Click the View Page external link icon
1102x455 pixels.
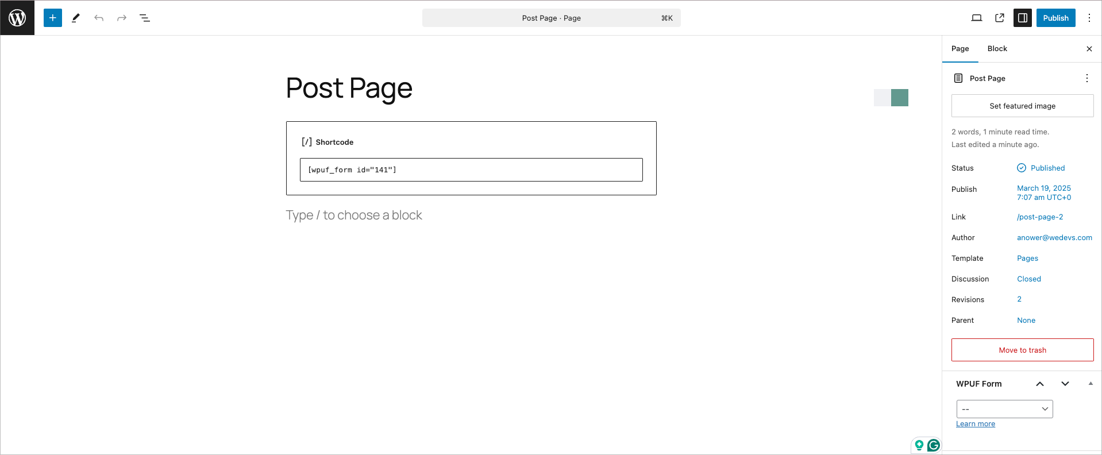coord(1000,18)
